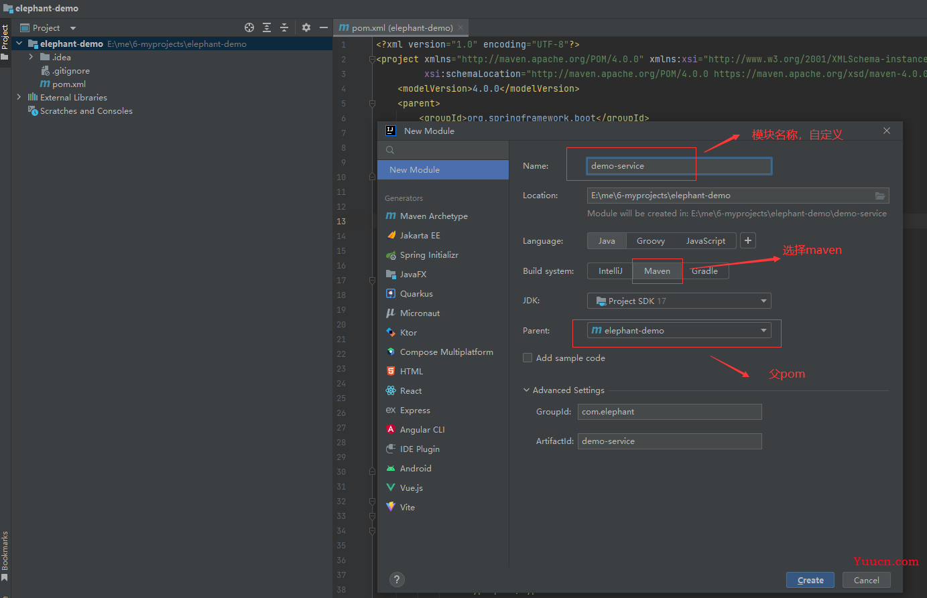Collapse the Advanced Settings section
The width and height of the screenshot is (927, 598).
coord(527,390)
